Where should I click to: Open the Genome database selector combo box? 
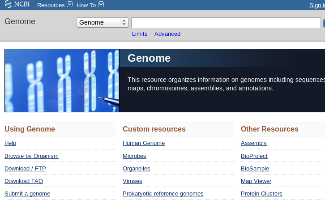tap(103, 23)
